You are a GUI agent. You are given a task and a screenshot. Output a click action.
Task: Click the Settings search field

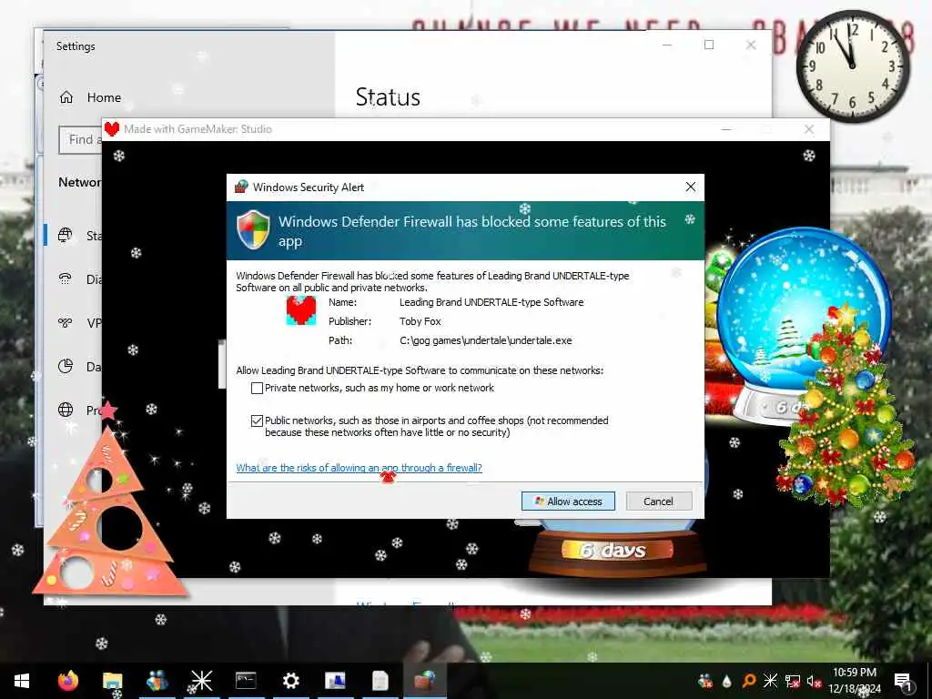tap(80, 139)
